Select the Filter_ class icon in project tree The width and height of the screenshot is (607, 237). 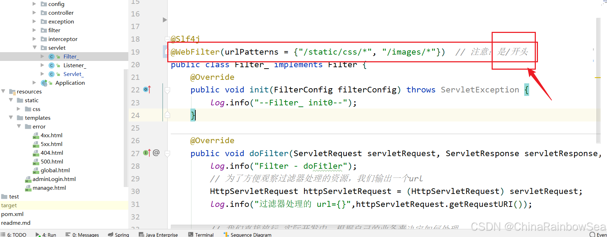pos(52,57)
